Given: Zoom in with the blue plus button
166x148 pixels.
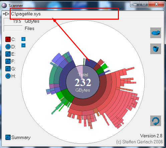Looking at the screenshot, I should (23, 39).
